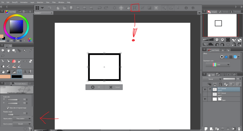Image resolution: width=243 pixels, height=131 pixels.
Task: Click the black sub color swatch
Action: point(17,77)
